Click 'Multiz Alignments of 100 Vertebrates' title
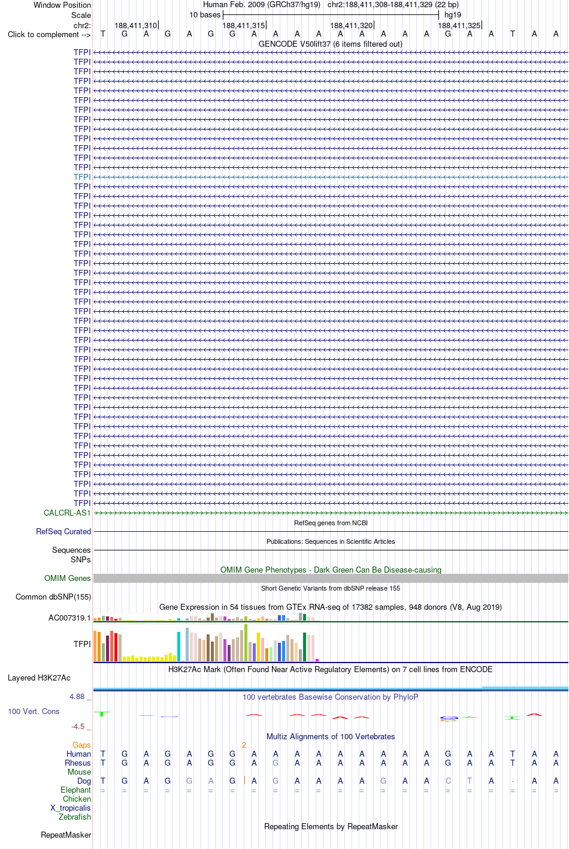569x849 pixels. tap(331, 736)
